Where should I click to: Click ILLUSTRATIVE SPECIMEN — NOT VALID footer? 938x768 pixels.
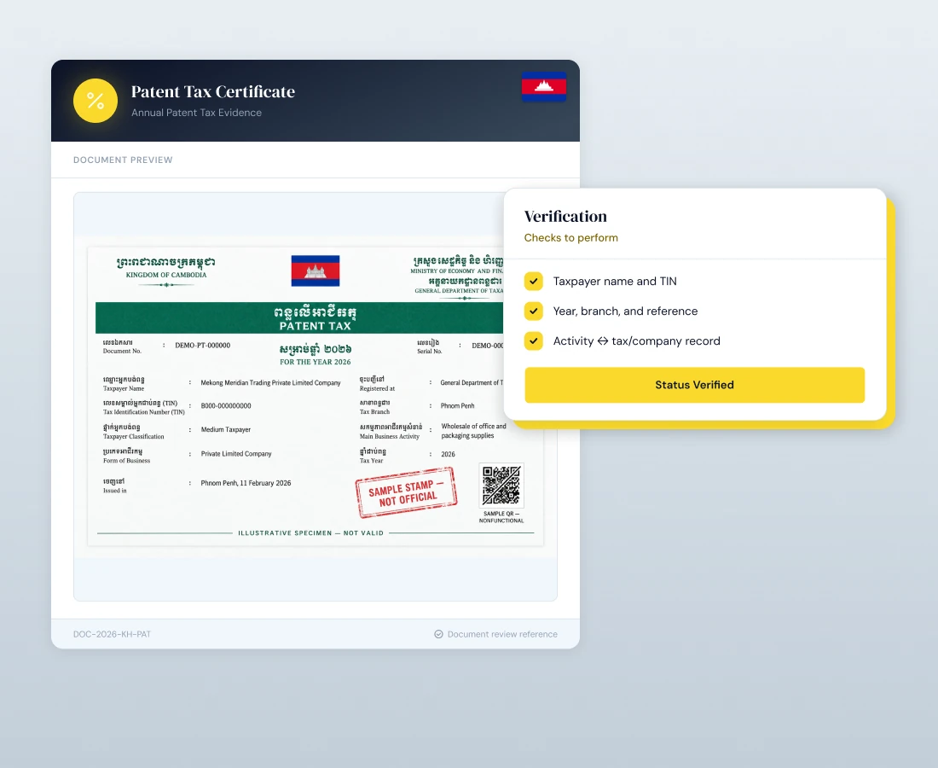310,532
